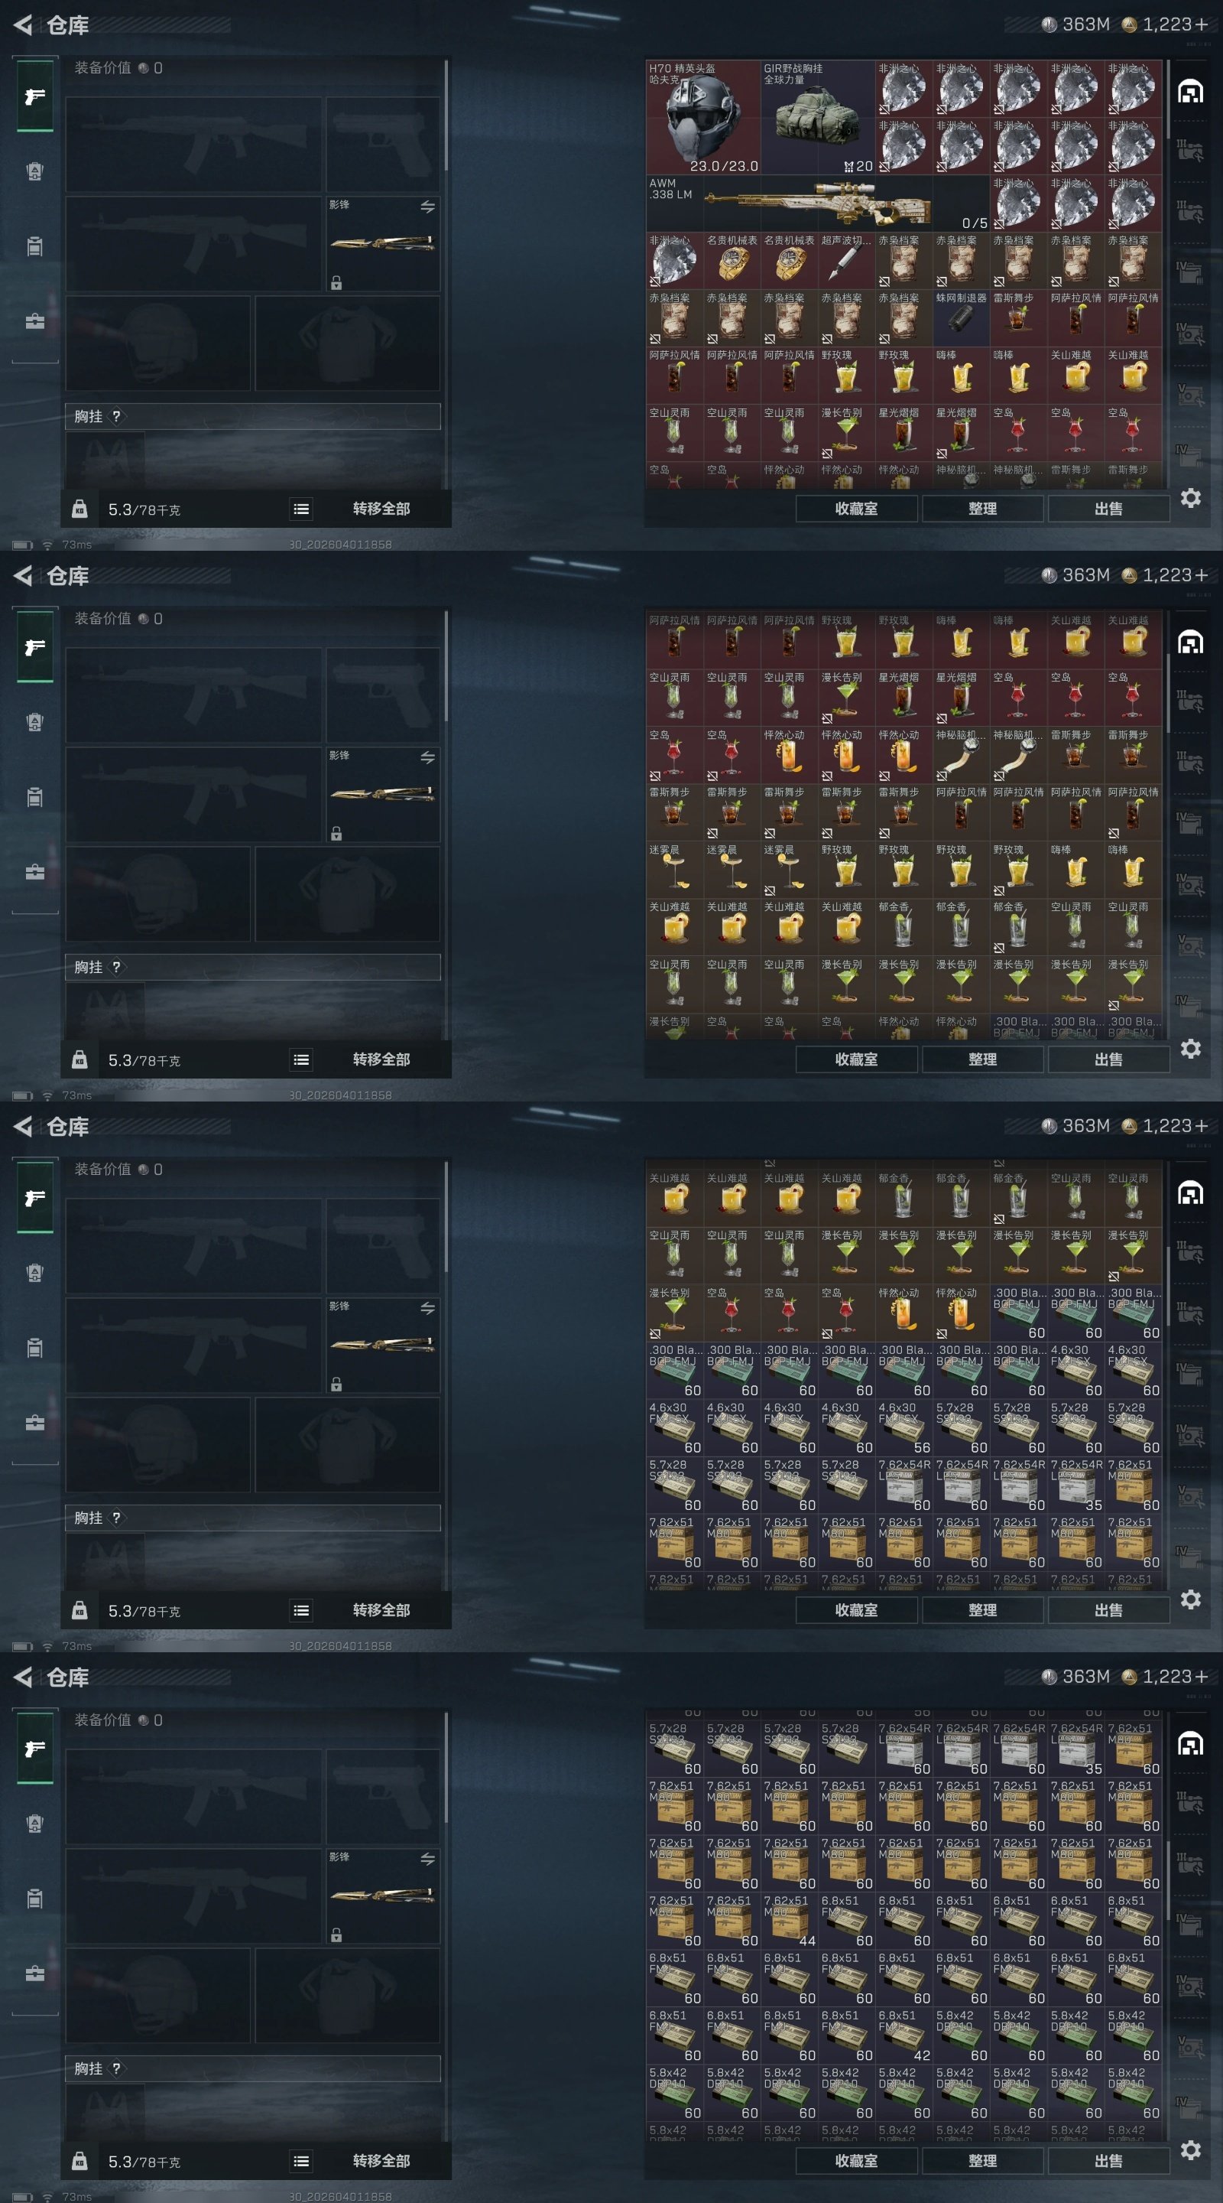1223x2203 pixels.
Task: Toggle 影锋 swap arrows on the AWM screen
Action: pos(428,207)
